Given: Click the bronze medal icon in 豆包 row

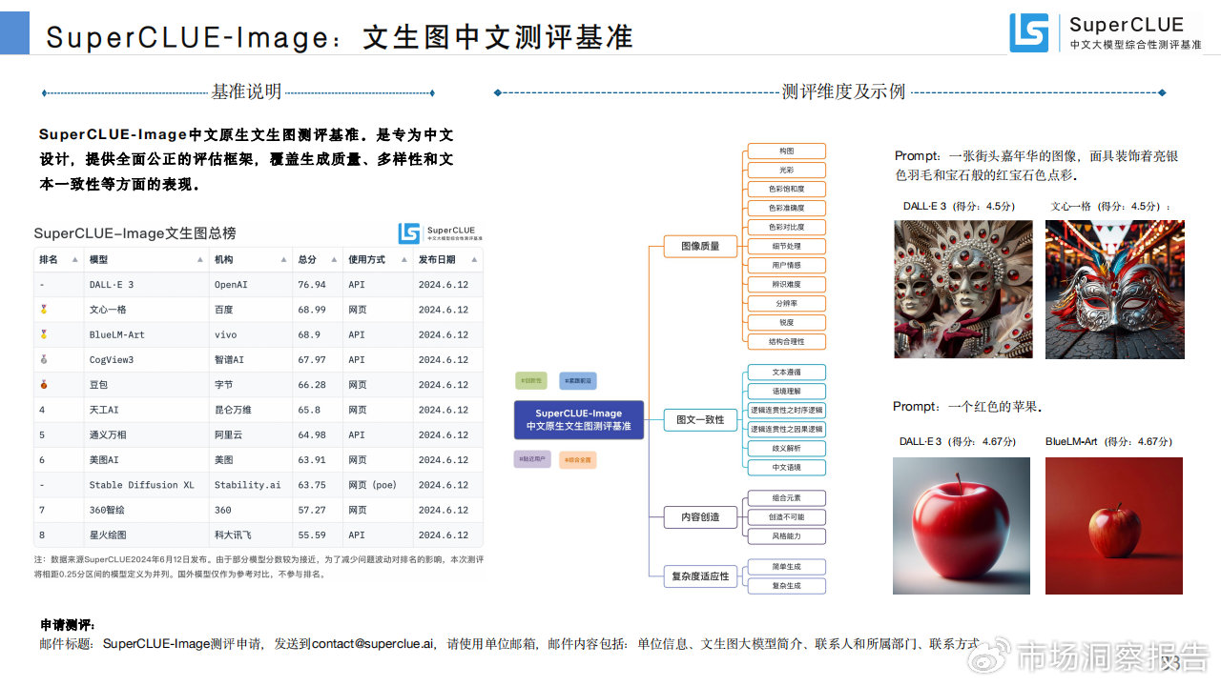Looking at the screenshot, I should click(x=42, y=385).
